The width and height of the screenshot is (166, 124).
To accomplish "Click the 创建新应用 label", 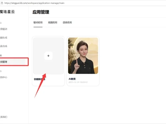I will (x=39, y=79).
